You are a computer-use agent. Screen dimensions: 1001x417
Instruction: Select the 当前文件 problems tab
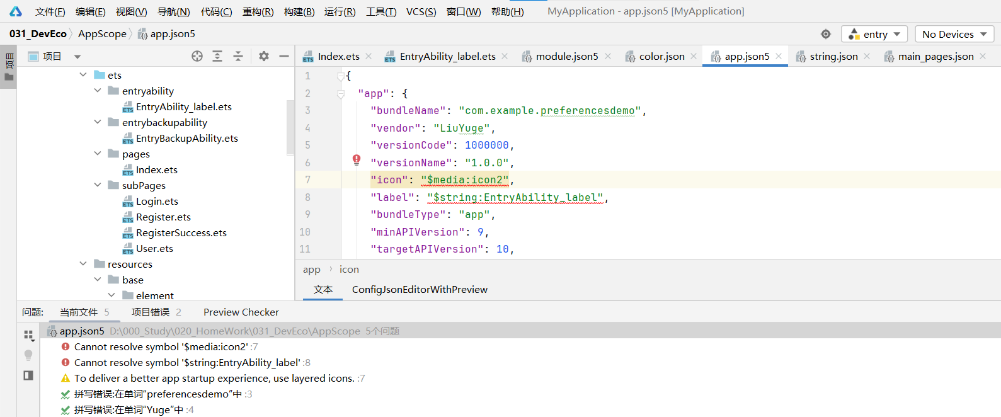[84, 312]
